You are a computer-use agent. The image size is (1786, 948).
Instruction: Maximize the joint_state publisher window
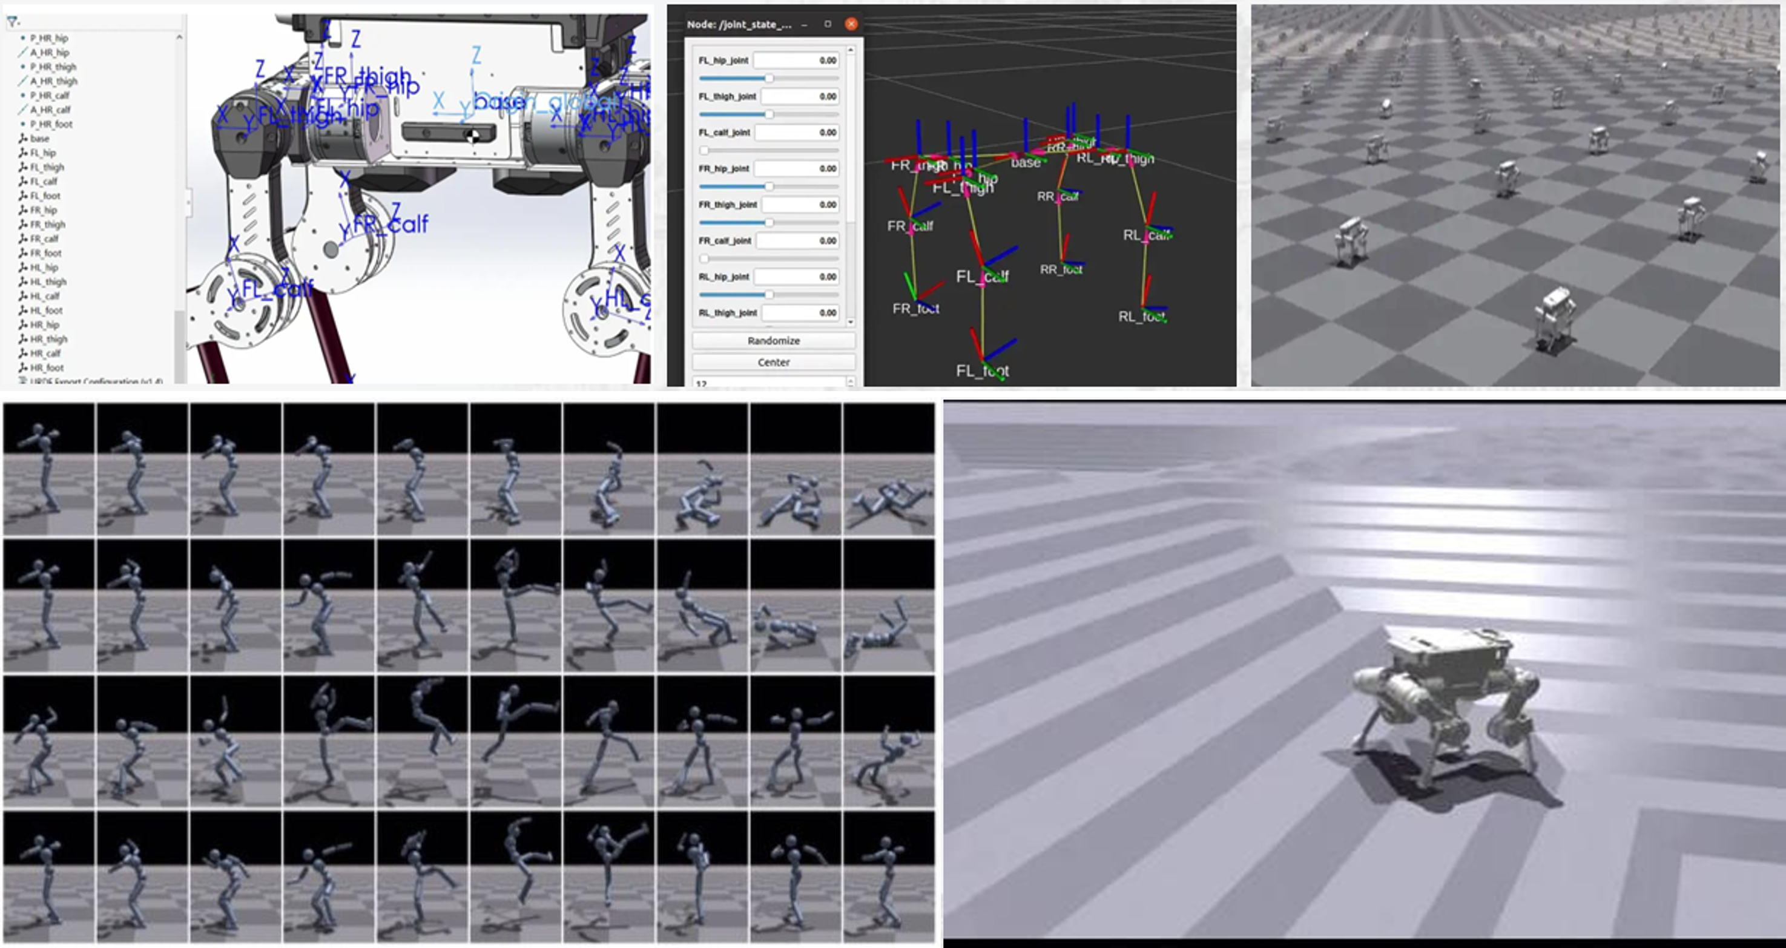tap(828, 24)
